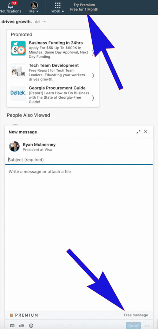Expand Business Funding in 24hrs chevron

(x=93, y=53)
